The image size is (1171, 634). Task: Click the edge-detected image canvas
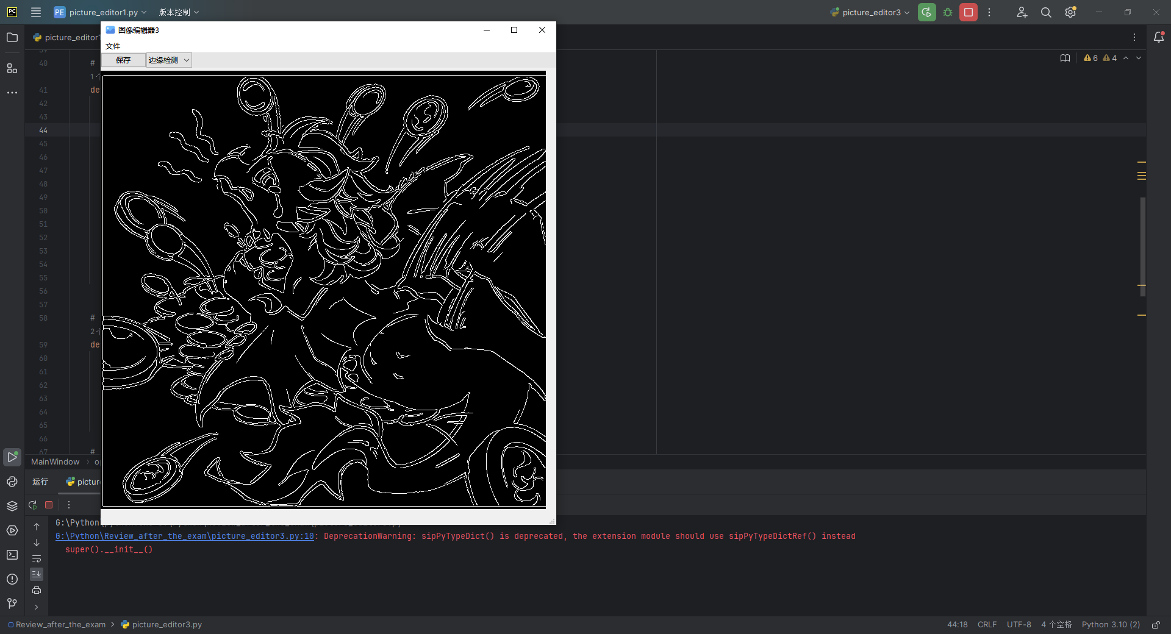click(x=324, y=290)
